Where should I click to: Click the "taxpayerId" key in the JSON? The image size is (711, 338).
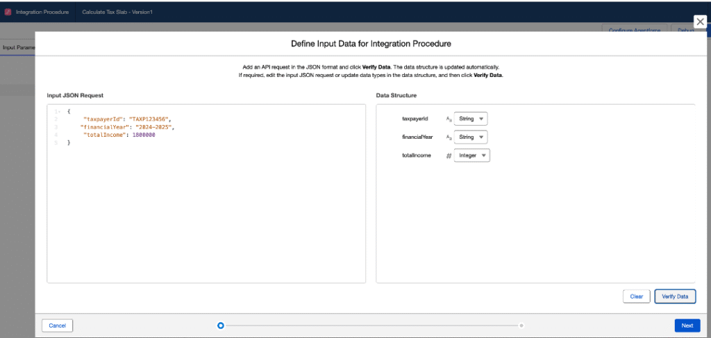click(104, 119)
